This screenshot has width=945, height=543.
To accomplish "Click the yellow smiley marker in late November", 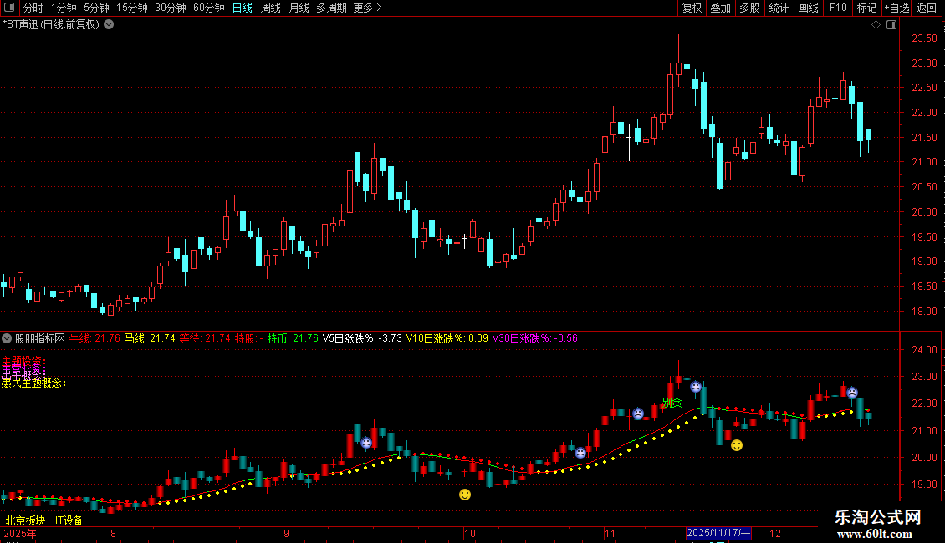I will pos(737,445).
